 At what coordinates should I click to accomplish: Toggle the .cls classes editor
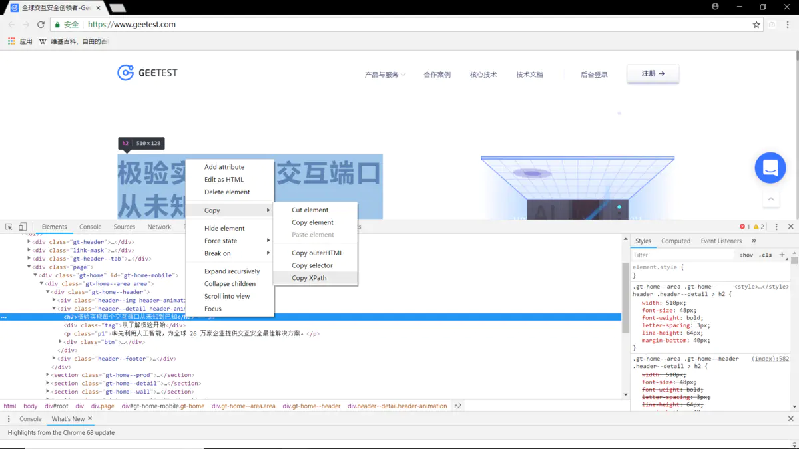[766, 254]
